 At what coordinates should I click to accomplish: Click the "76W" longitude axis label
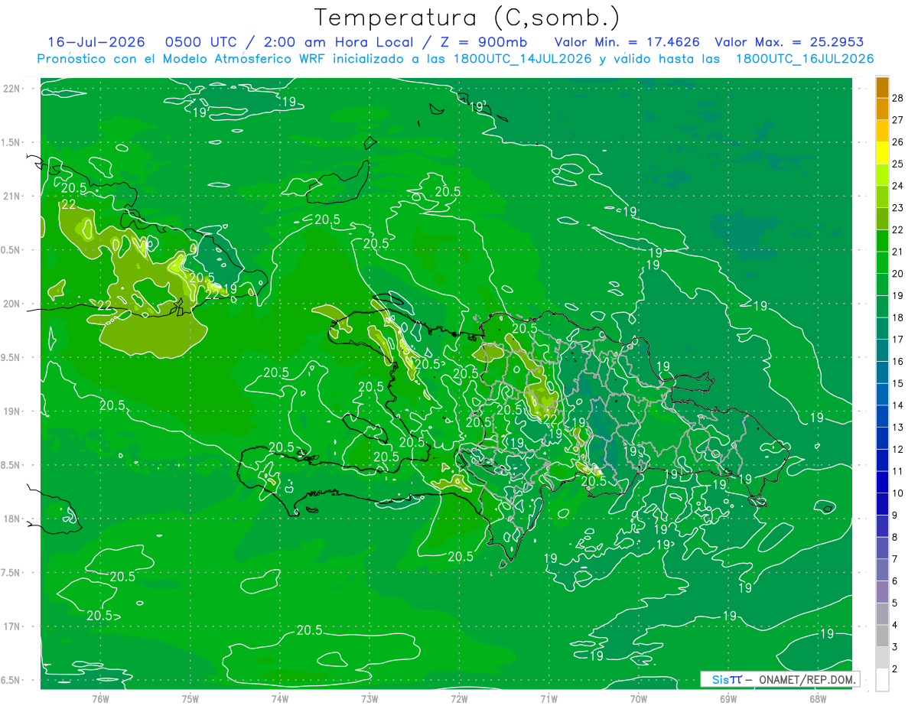pos(101,698)
